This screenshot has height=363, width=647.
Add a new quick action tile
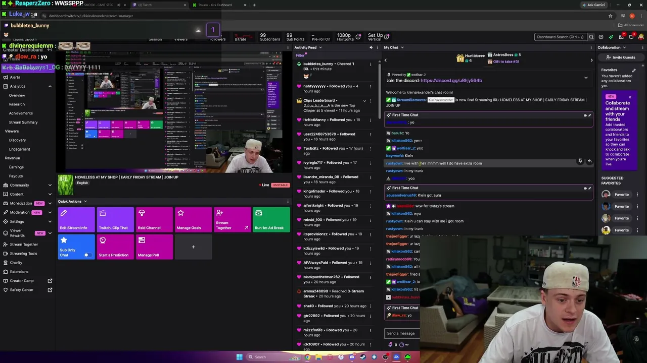193,247
